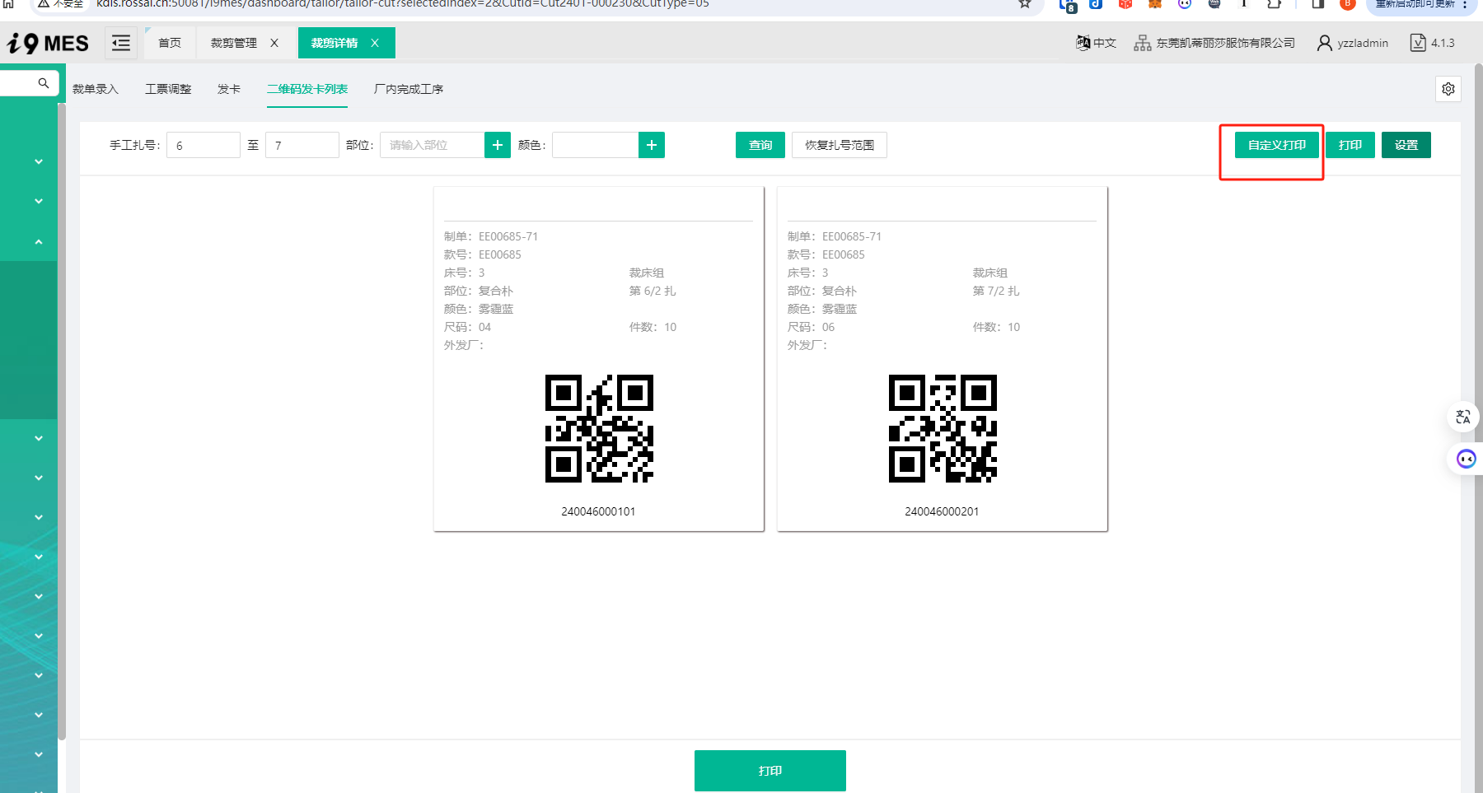Image resolution: width=1483 pixels, height=793 pixels.
Task: Open the 发卡 sub-tab
Action: (x=229, y=89)
